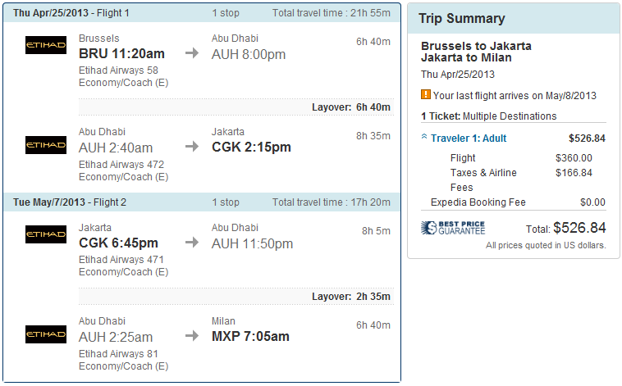
Task: Click arrow between BRU and AUH times
Action: click(x=191, y=54)
